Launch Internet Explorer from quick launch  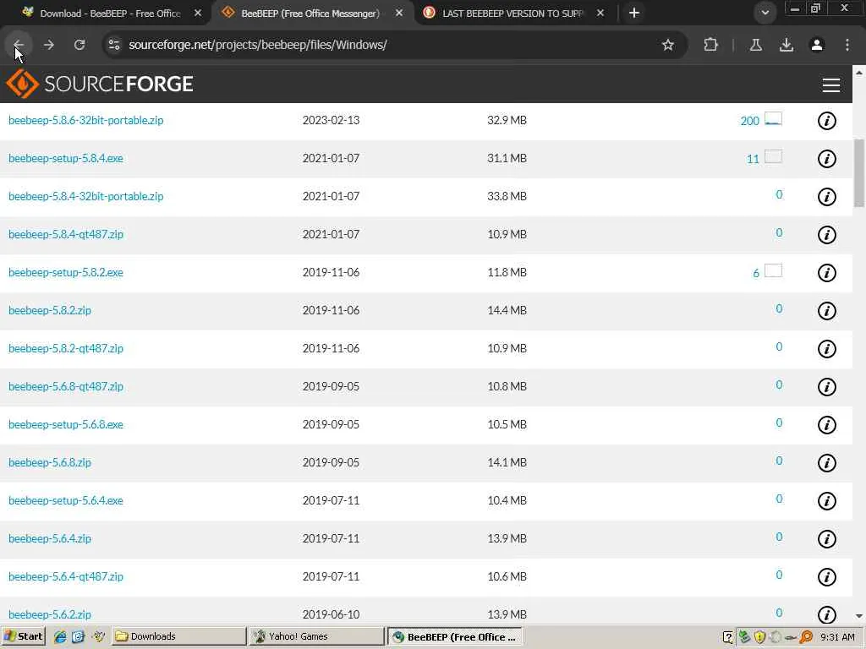[60, 637]
